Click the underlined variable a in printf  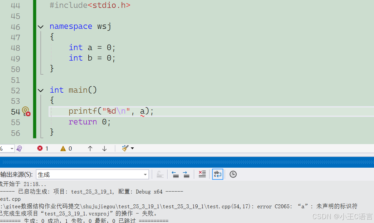pos(143,111)
